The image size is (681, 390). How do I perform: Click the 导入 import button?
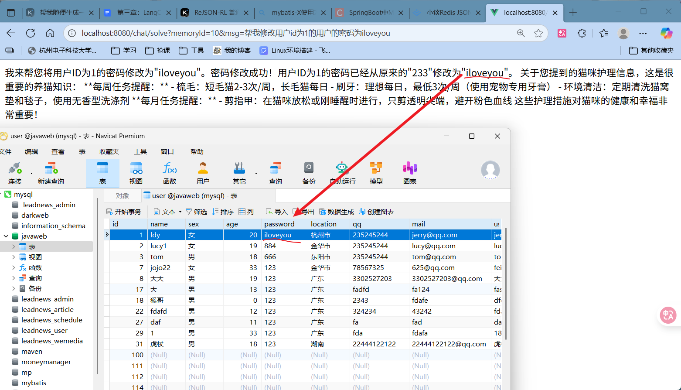[x=276, y=212]
